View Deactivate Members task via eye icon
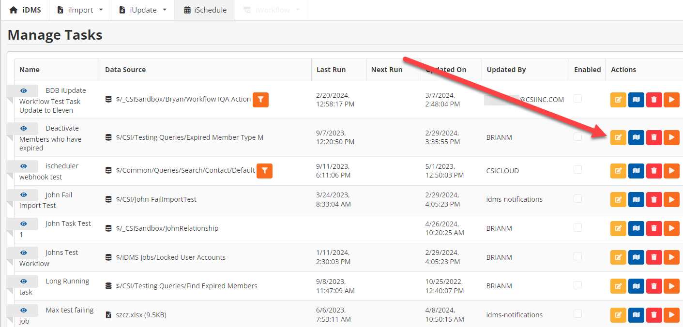 click(x=23, y=129)
